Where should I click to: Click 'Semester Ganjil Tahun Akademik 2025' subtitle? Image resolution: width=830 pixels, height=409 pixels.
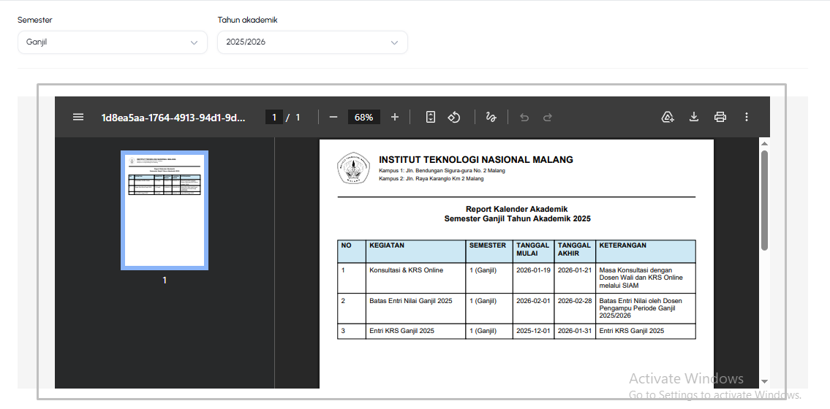[517, 219]
